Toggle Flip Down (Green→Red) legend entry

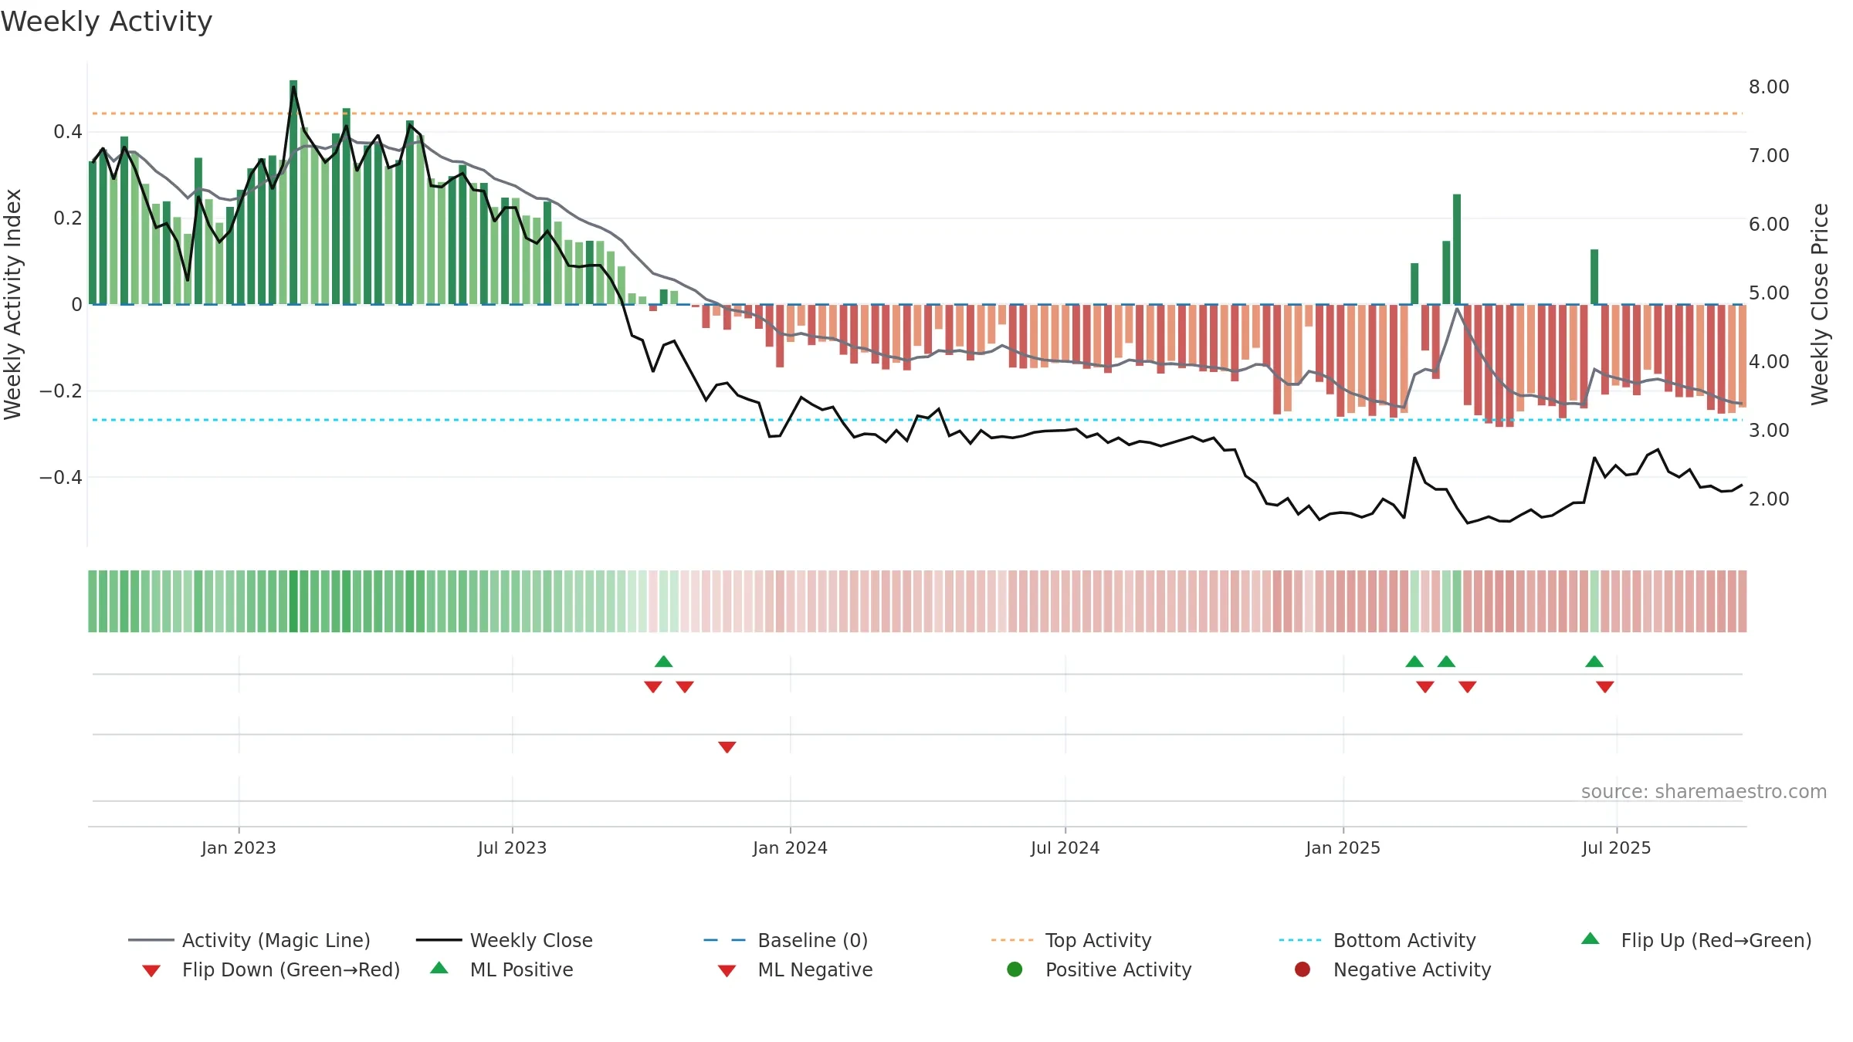click(271, 969)
